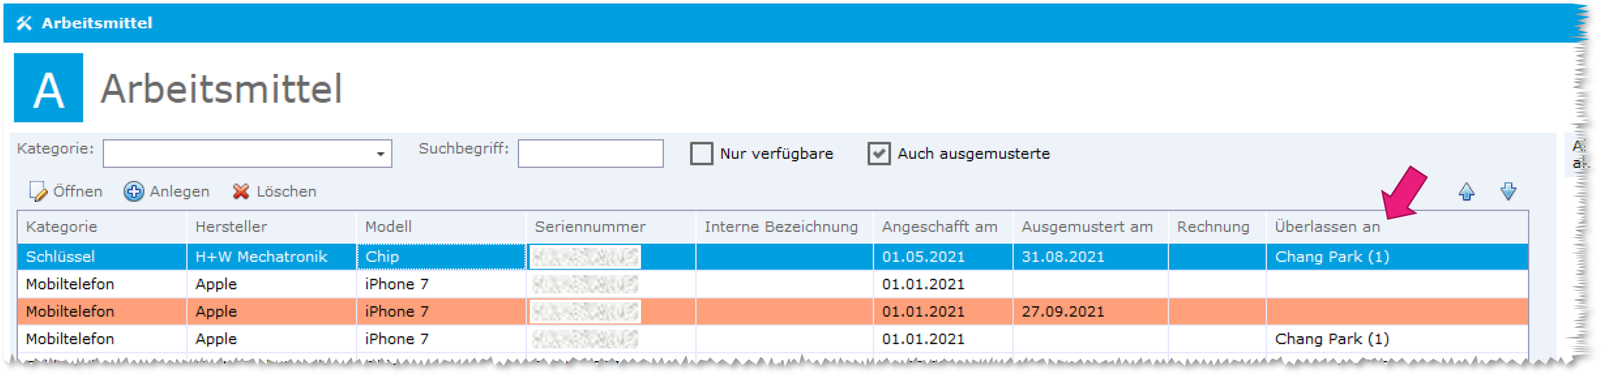Uncheck the 'Auch ausgemusterte' checkbox
Screen dimensions: 1605x378
(x=879, y=154)
